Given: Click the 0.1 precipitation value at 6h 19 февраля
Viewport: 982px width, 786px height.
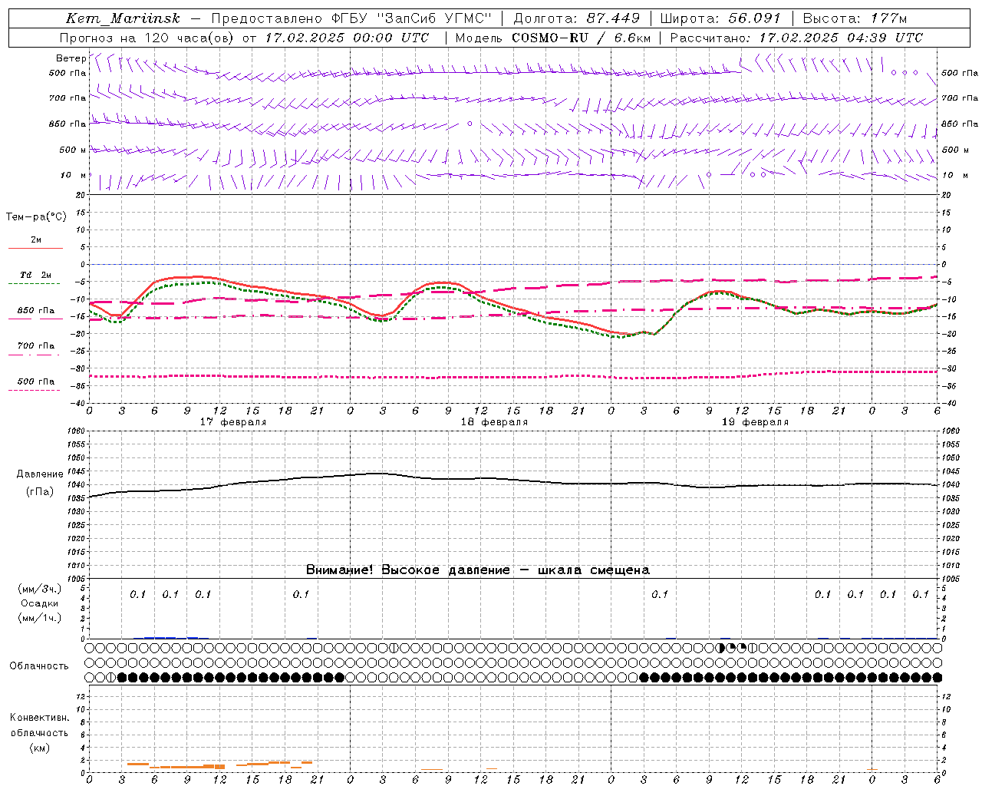Looking at the screenshot, I should (x=660, y=594).
